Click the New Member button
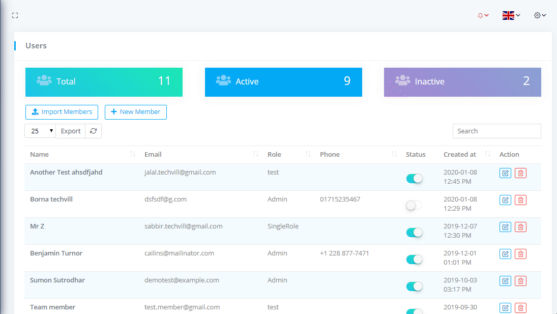 pos(135,112)
